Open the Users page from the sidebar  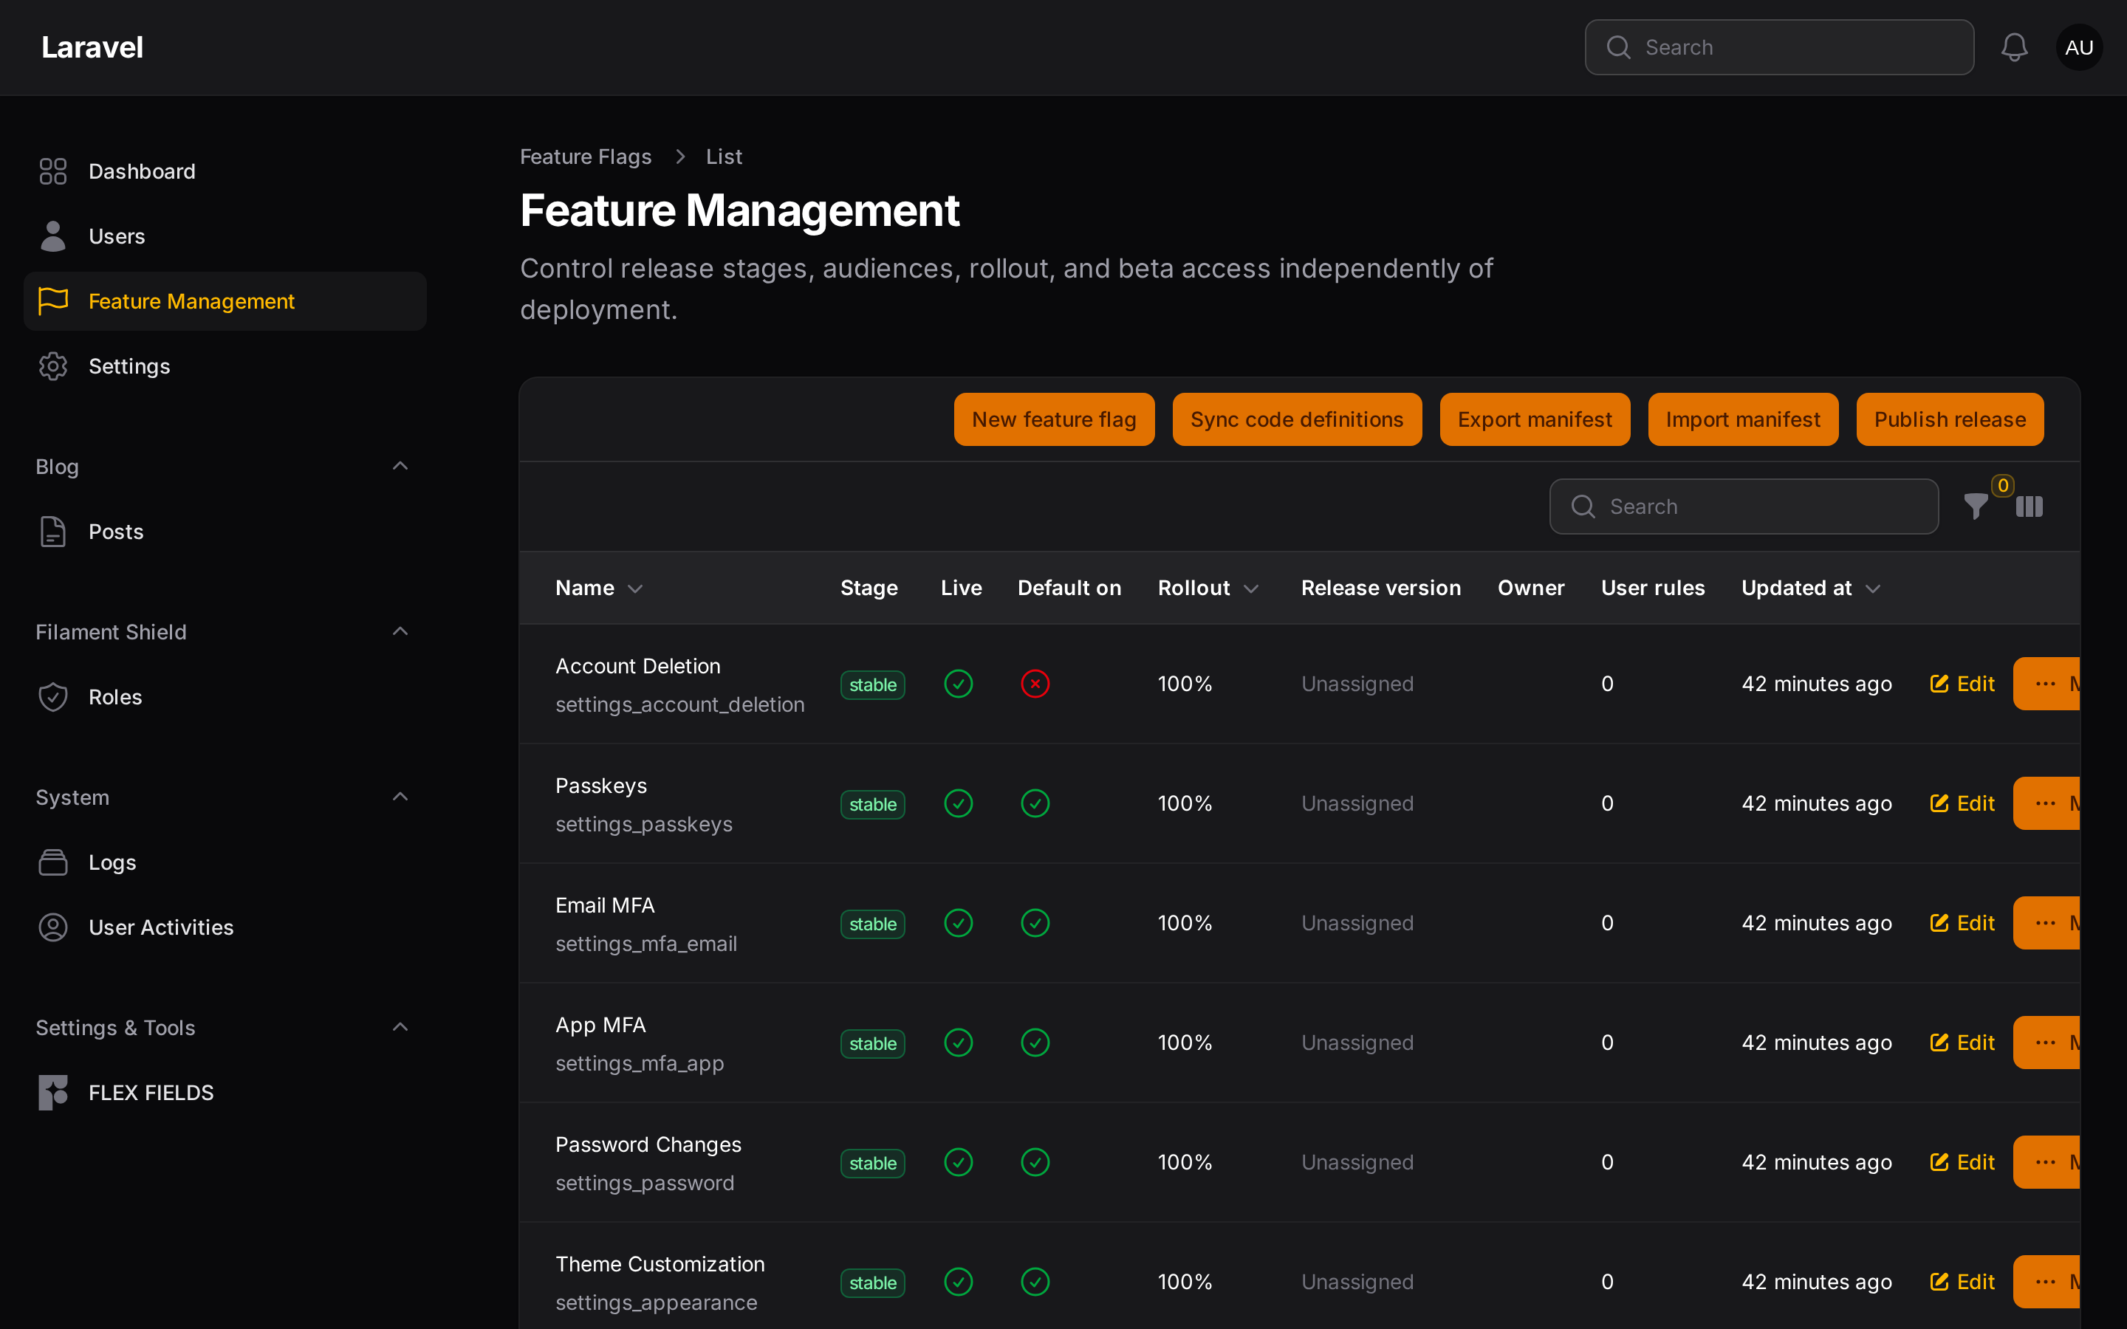225,236
